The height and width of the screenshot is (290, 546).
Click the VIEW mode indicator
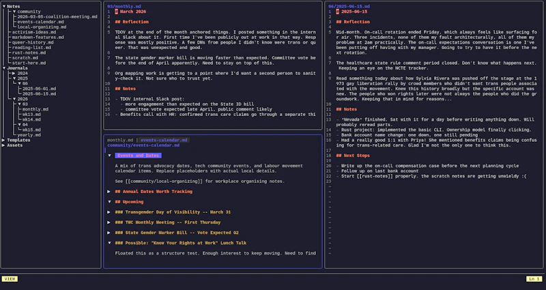[10, 279]
